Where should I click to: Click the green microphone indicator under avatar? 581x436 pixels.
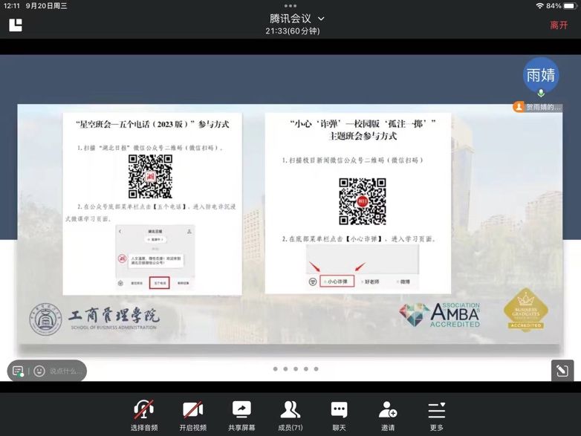click(541, 94)
